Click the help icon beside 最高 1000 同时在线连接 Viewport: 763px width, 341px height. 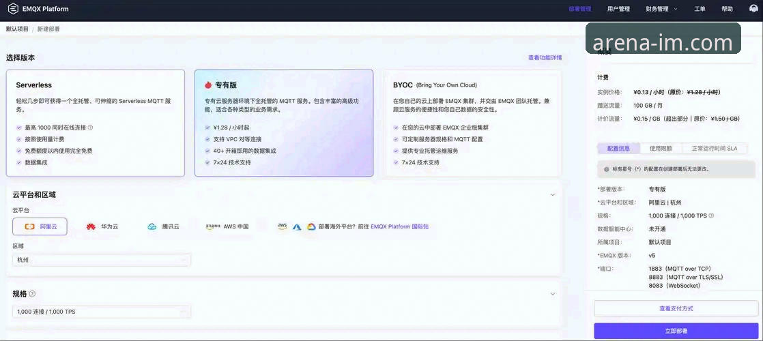[x=90, y=128]
